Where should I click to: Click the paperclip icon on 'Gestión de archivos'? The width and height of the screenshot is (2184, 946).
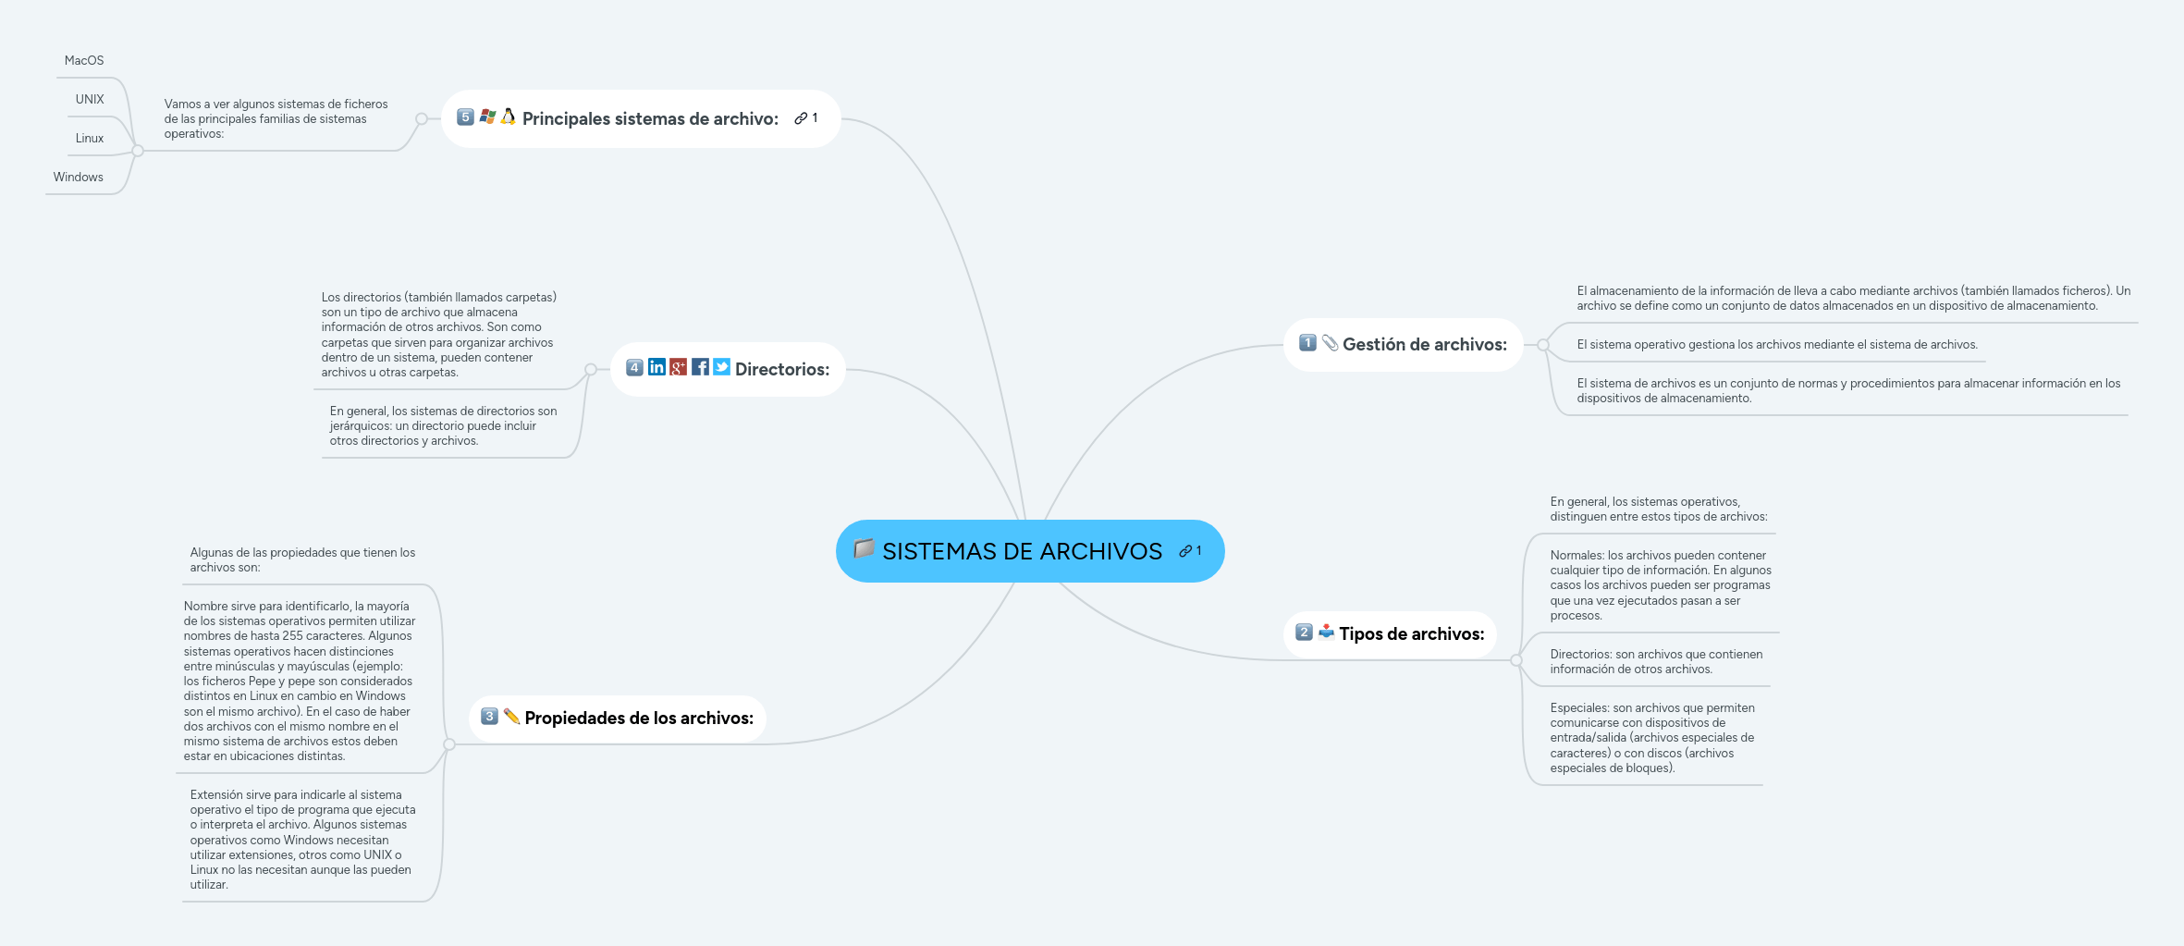pyautogui.click(x=1330, y=343)
